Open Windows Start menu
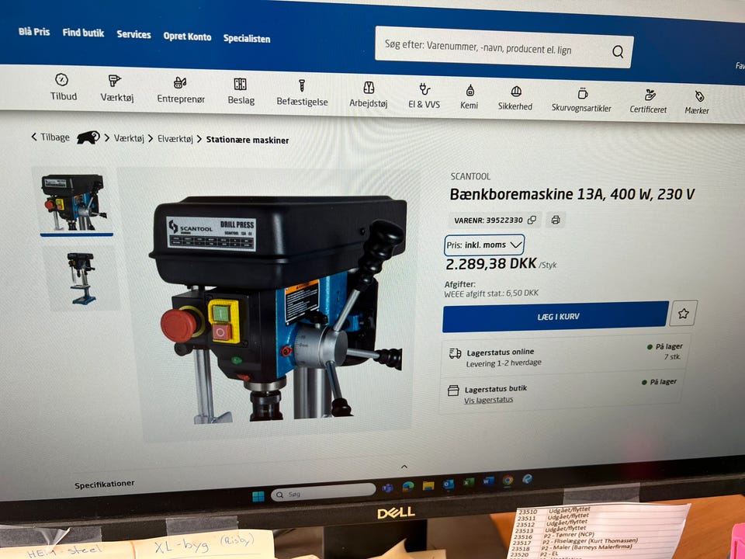The image size is (745, 559). point(258,497)
